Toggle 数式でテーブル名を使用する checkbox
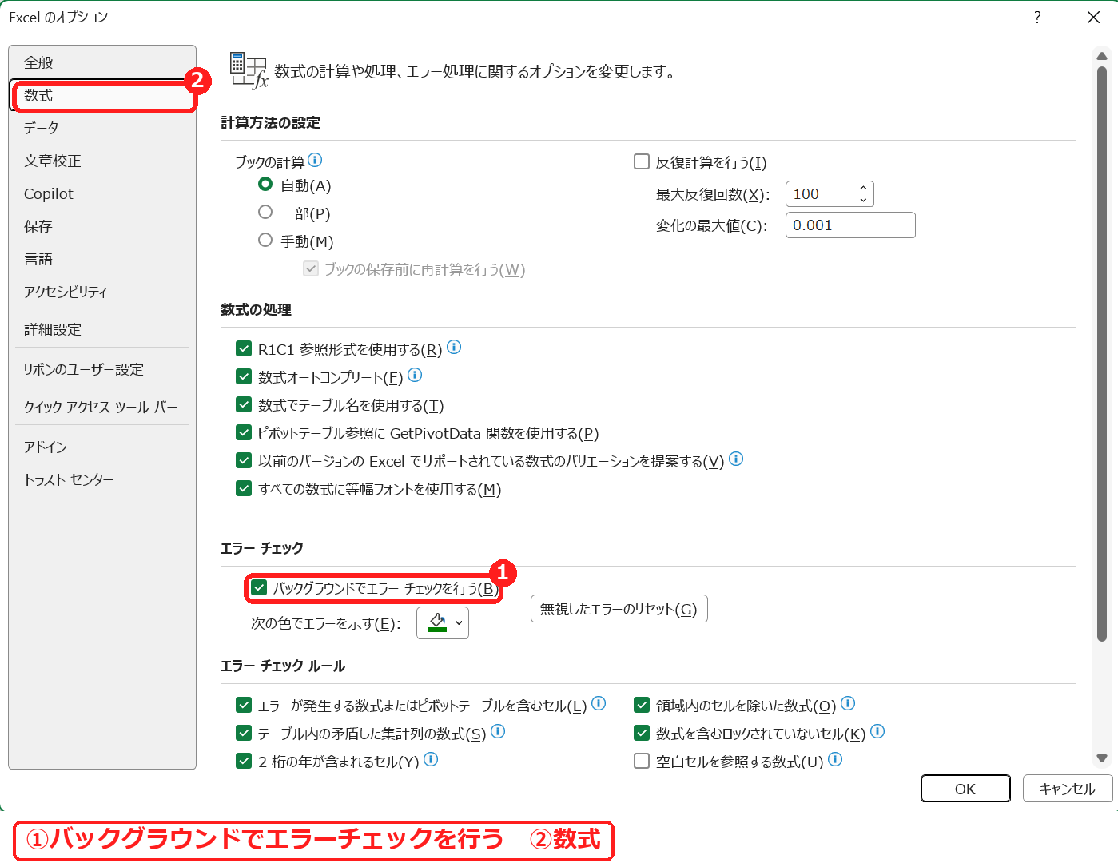1118x867 pixels. click(x=245, y=405)
